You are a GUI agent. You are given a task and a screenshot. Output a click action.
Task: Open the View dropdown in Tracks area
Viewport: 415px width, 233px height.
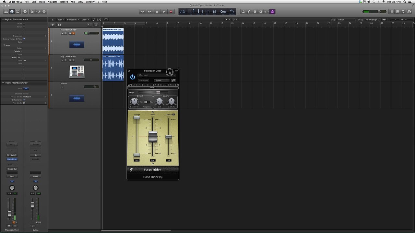click(85, 20)
